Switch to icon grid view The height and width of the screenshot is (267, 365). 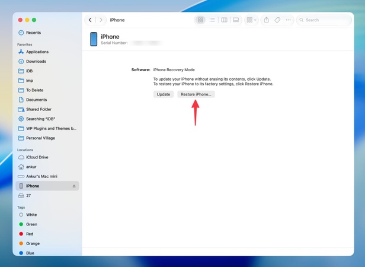coord(200,20)
